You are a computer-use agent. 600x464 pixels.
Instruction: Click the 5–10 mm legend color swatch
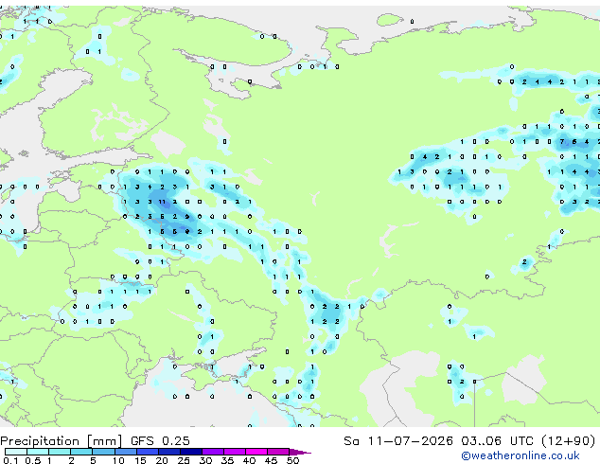pyautogui.click(x=104, y=452)
